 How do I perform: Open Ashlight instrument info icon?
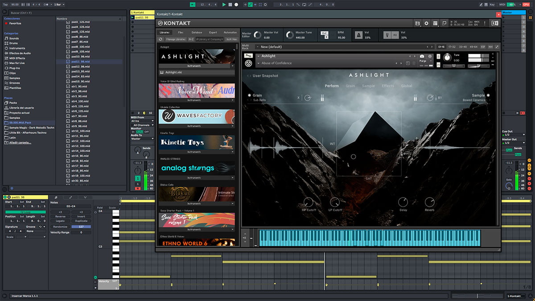click(430, 56)
